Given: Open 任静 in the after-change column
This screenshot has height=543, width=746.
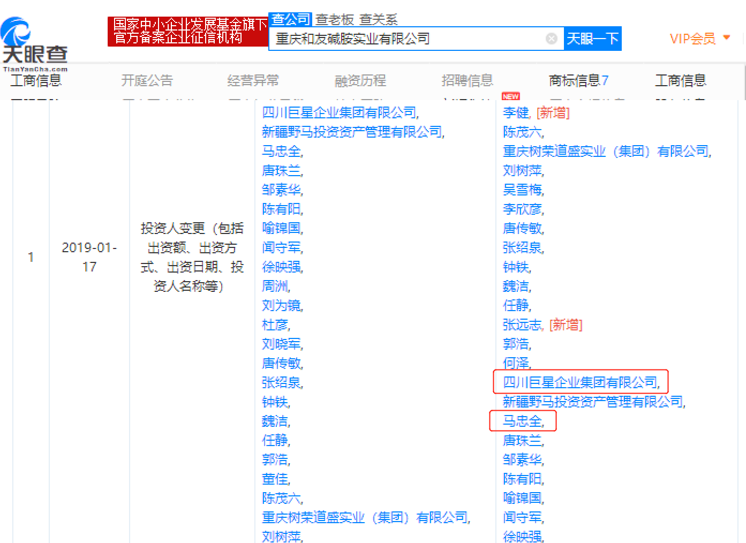Looking at the screenshot, I should pyautogui.click(x=516, y=305).
